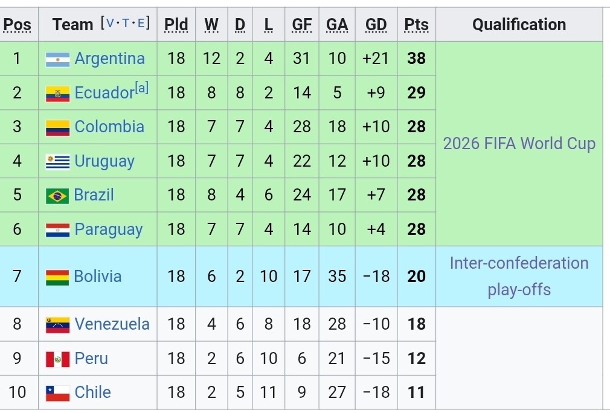Open the Argentina team link
Image resolution: width=610 pixels, height=413 pixels.
(109, 59)
